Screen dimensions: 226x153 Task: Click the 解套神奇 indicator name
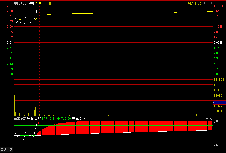20,119
